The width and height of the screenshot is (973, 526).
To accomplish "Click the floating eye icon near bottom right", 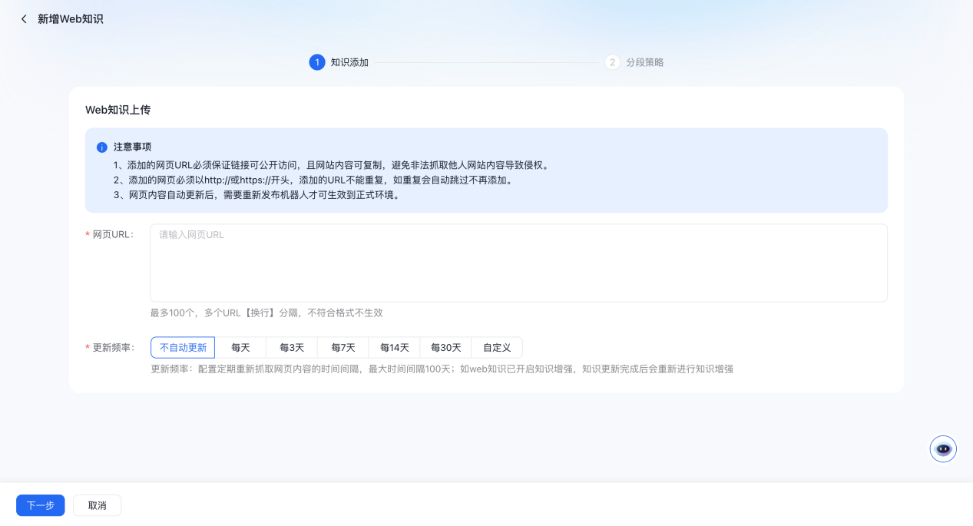I will tap(942, 448).
